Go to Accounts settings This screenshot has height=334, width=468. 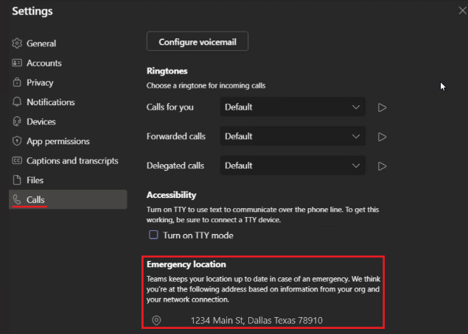click(x=68, y=63)
